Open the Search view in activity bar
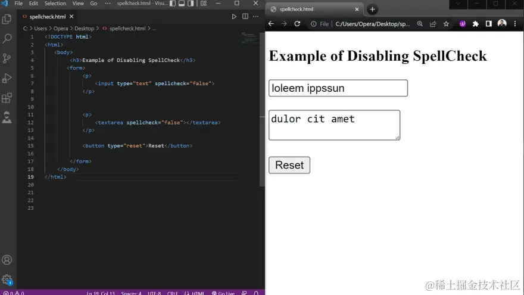524x295 pixels. [7, 39]
